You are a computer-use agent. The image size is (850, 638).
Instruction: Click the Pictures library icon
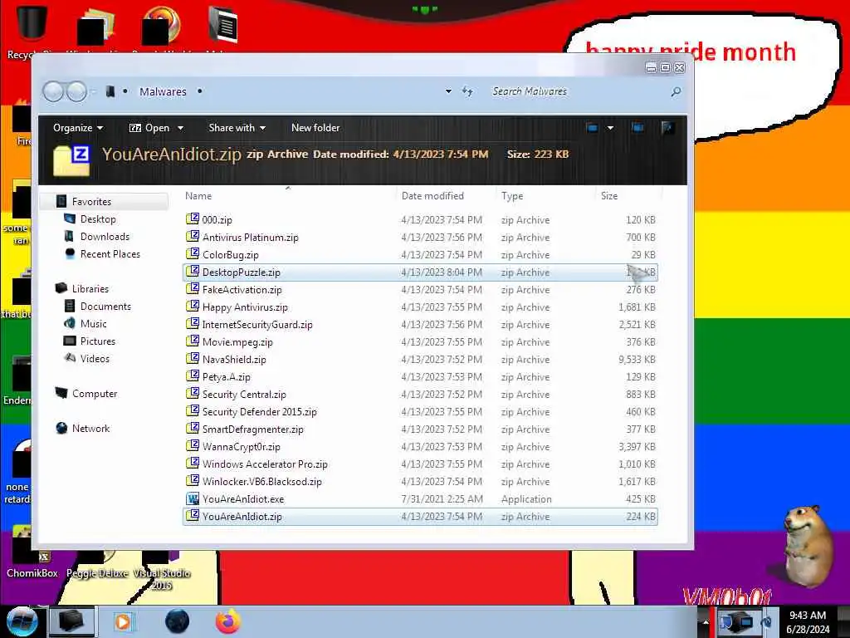pyautogui.click(x=70, y=341)
